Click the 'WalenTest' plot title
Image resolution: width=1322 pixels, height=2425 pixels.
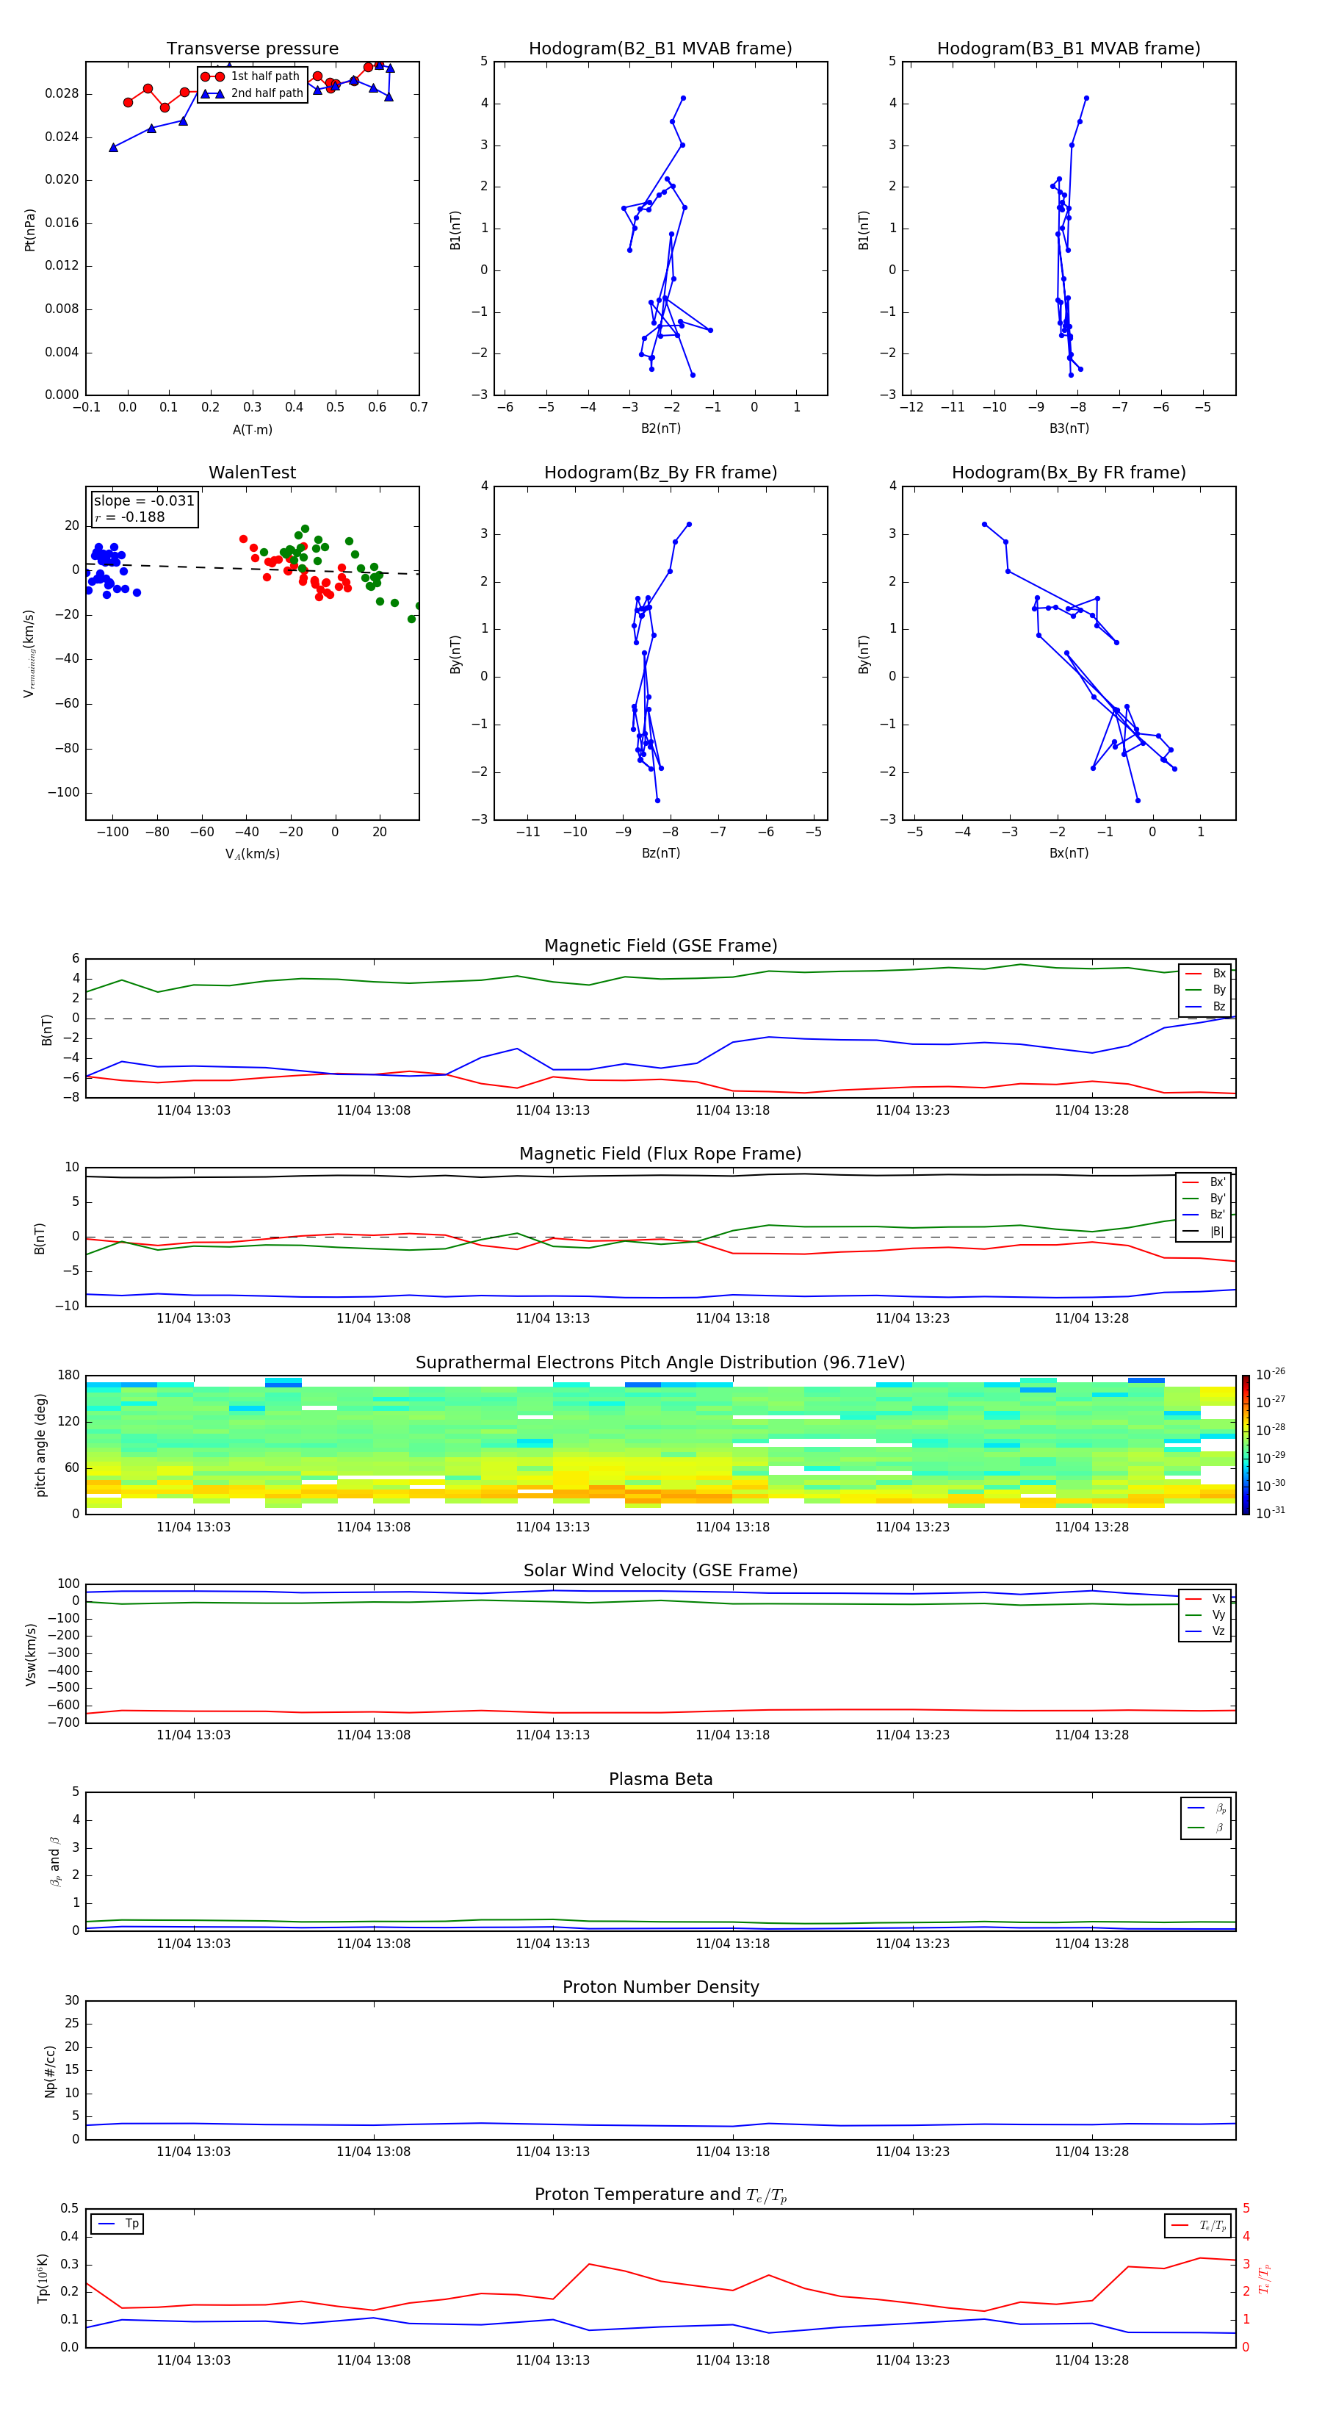pos(252,473)
